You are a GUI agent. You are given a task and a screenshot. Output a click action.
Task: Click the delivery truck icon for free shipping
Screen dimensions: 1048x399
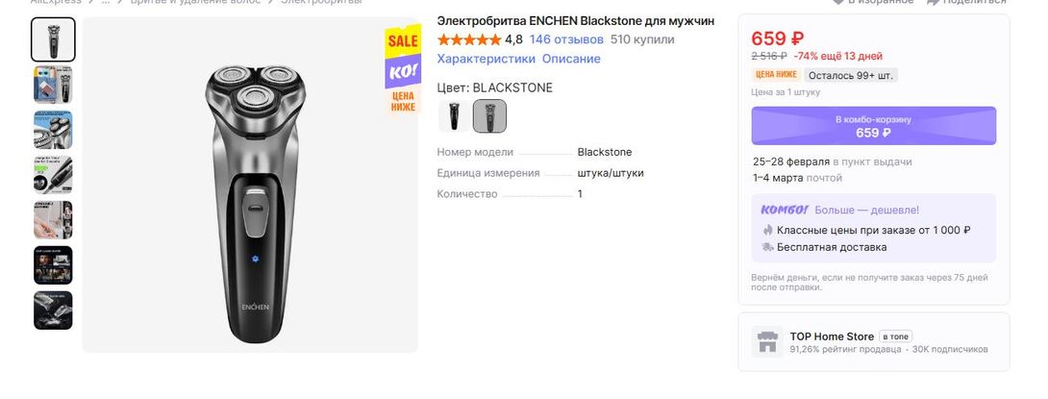767,247
